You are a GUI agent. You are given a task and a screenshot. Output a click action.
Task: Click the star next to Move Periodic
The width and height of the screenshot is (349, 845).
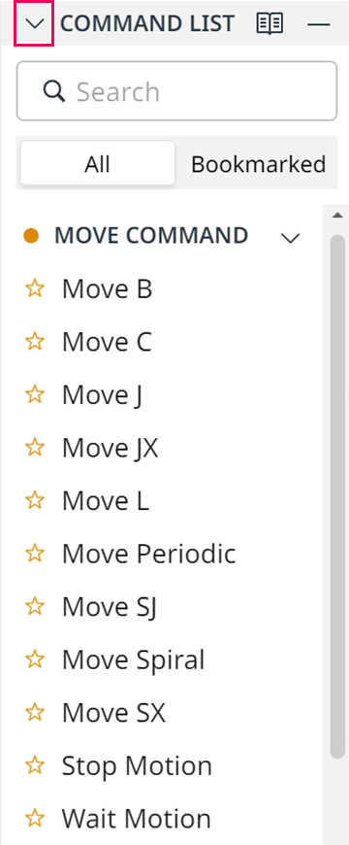[x=35, y=554]
